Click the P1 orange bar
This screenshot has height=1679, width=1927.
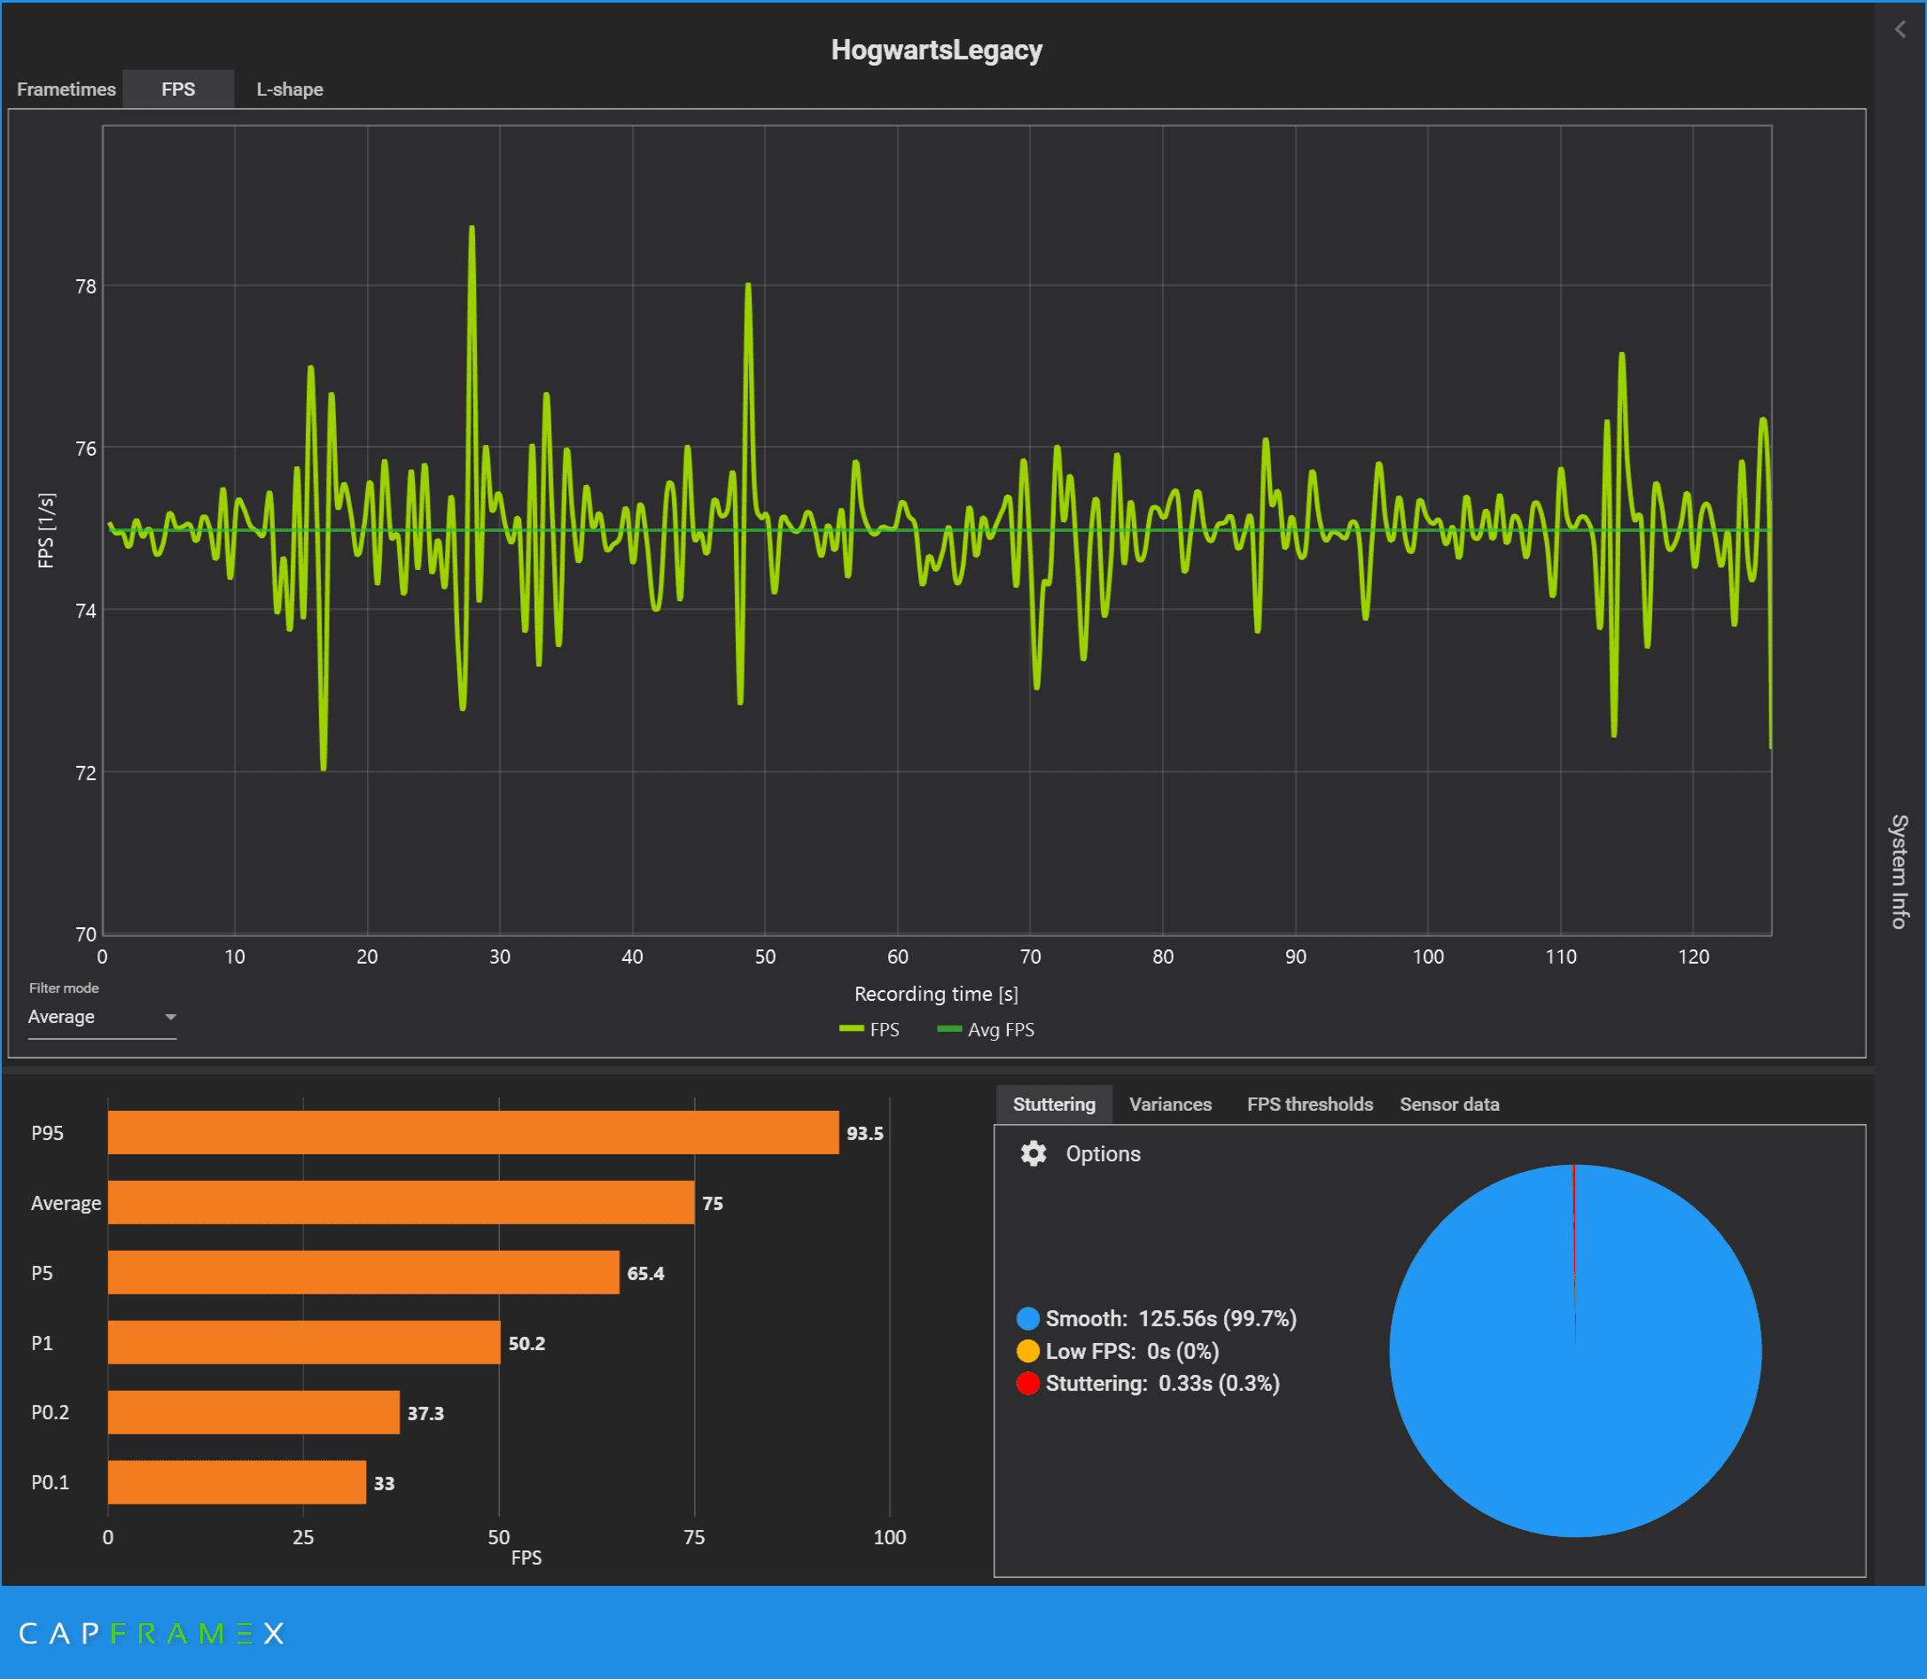304,1343
